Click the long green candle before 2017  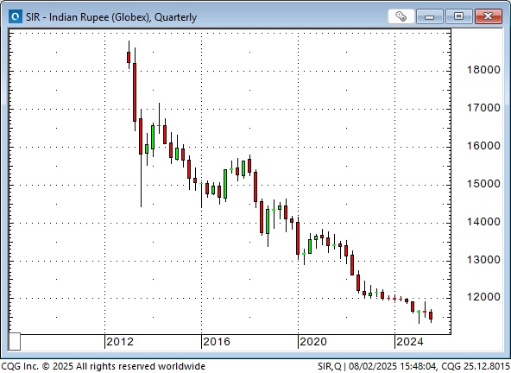[x=225, y=184]
